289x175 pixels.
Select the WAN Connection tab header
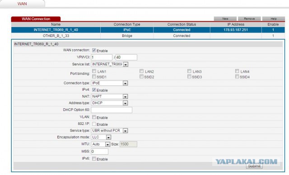36,19
